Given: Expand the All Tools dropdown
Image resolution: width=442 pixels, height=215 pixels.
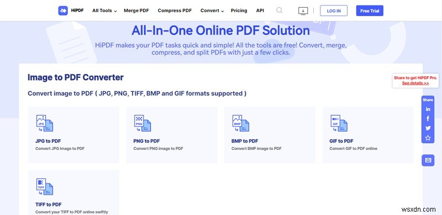Looking at the screenshot, I should pos(104,11).
